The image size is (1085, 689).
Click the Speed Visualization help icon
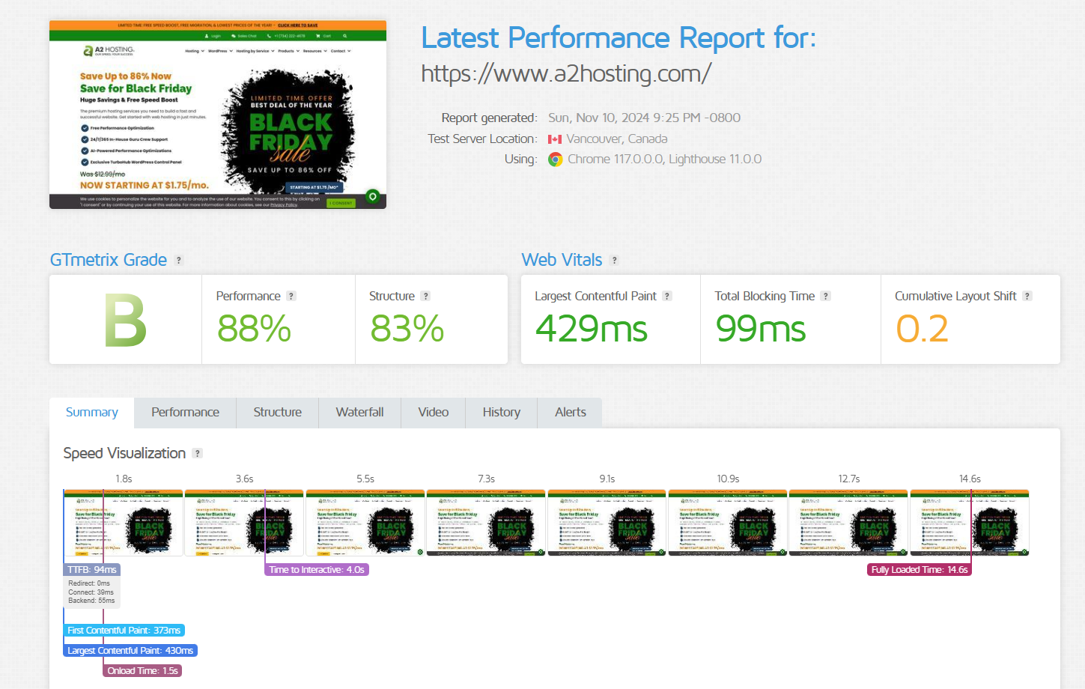[198, 454]
